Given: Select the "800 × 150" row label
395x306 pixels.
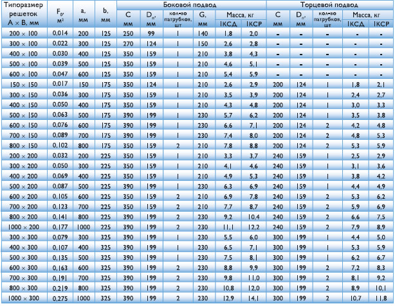Looking at the screenshot, I should [x=23, y=146].
